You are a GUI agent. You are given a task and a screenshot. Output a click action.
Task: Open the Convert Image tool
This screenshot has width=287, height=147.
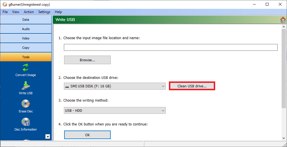[x=26, y=70]
